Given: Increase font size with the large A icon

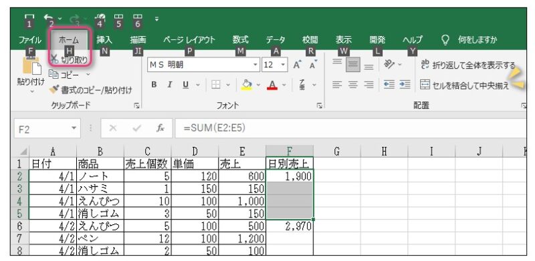Looking at the screenshot, I should click(x=297, y=64).
